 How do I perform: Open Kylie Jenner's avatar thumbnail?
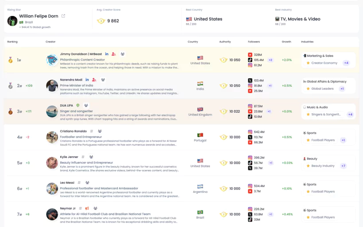coord(52,163)
